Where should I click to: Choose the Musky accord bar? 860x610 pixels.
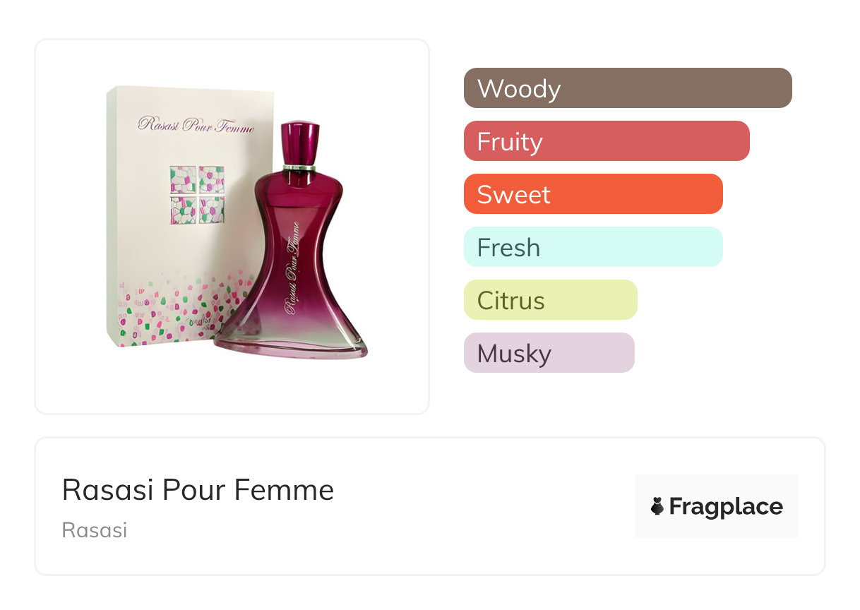549,353
